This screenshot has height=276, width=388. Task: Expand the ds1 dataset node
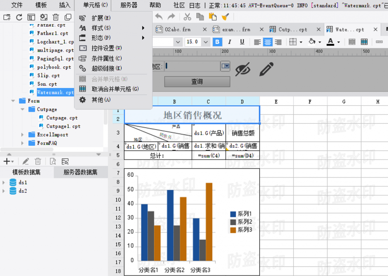(x=4, y=182)
